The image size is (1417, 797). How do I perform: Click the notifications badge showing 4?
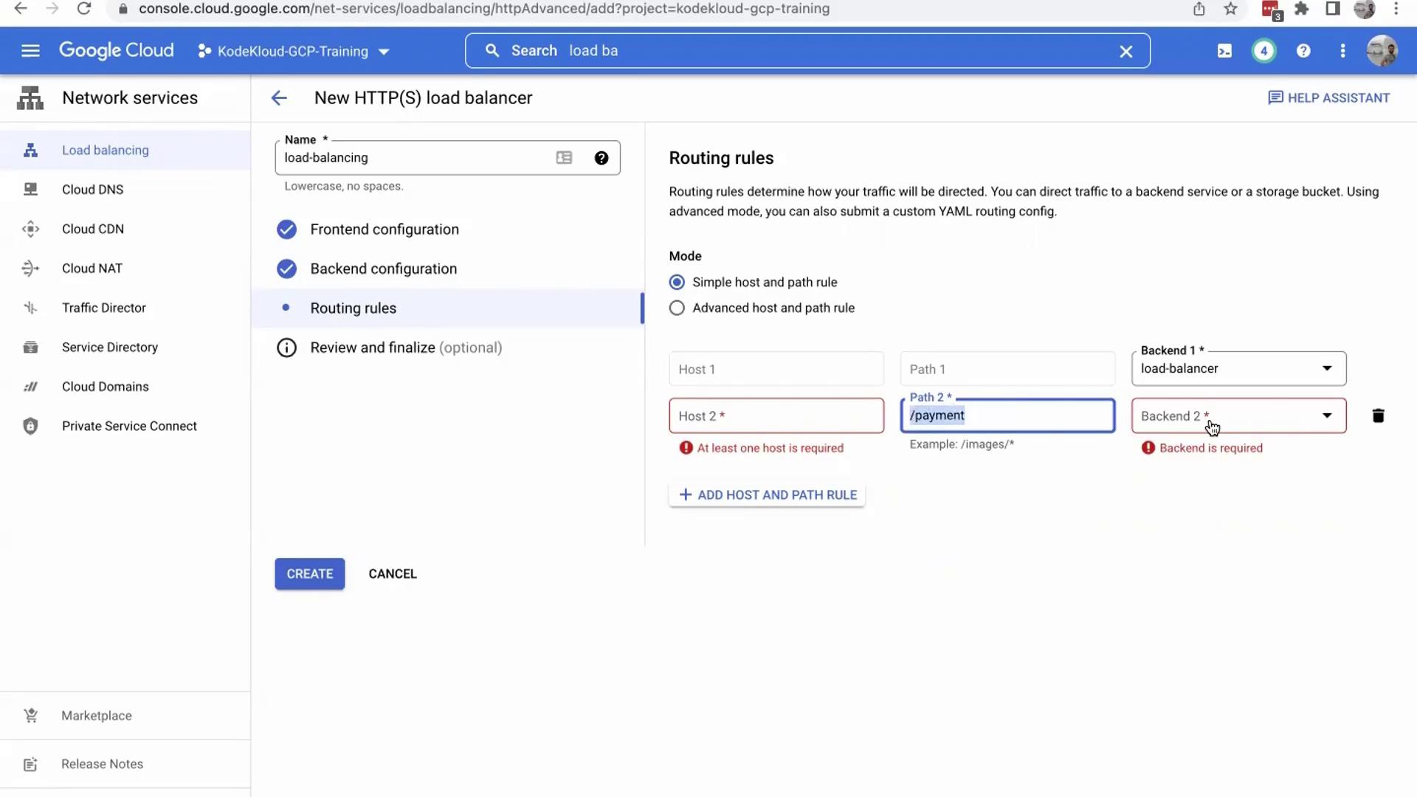coord(1263,51)
